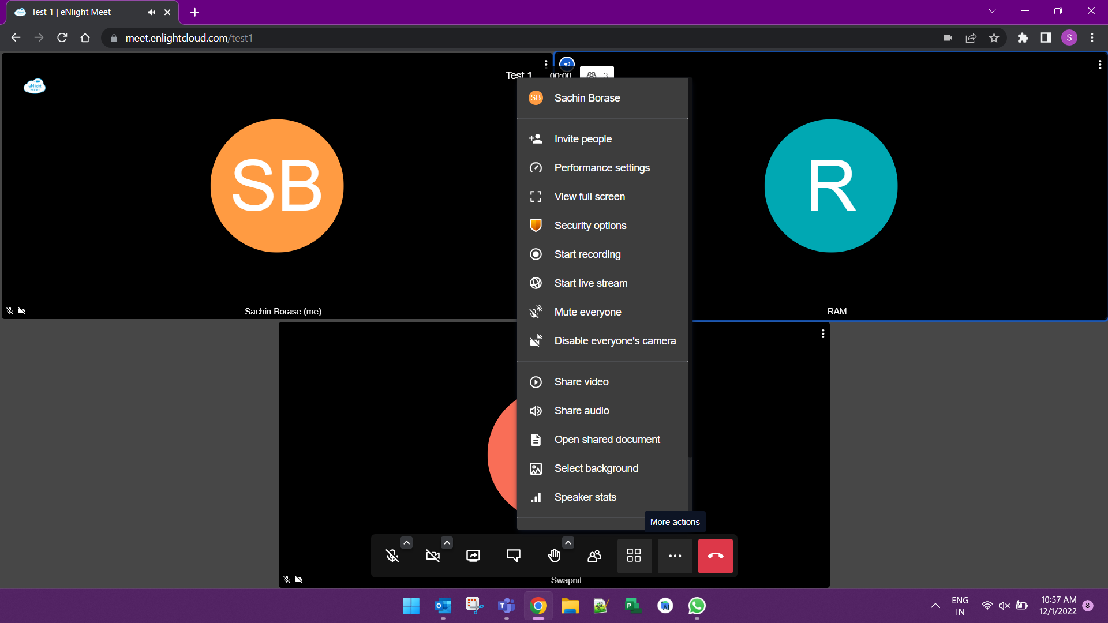Open the participants pane icon
This screenshot has width=1108, height=623.
(x=594, y=556)
